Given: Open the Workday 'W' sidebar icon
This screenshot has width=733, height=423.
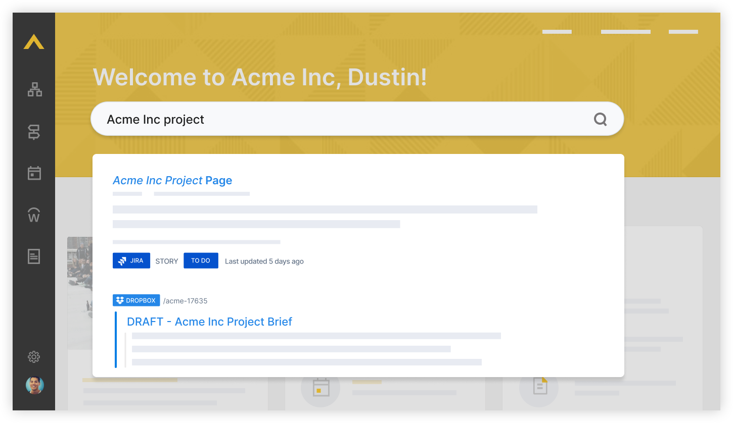Looking at the screenshot, I should pyautogui.click(x=34, y=215).
